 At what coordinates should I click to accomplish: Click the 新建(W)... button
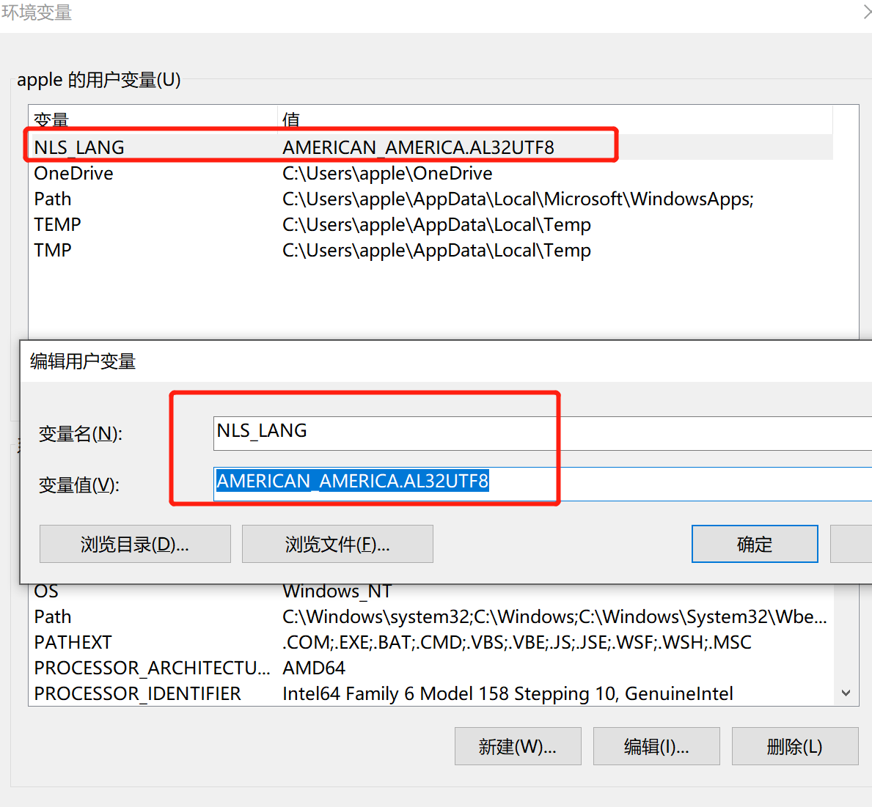pyautogui.click(x=518, y=746)
